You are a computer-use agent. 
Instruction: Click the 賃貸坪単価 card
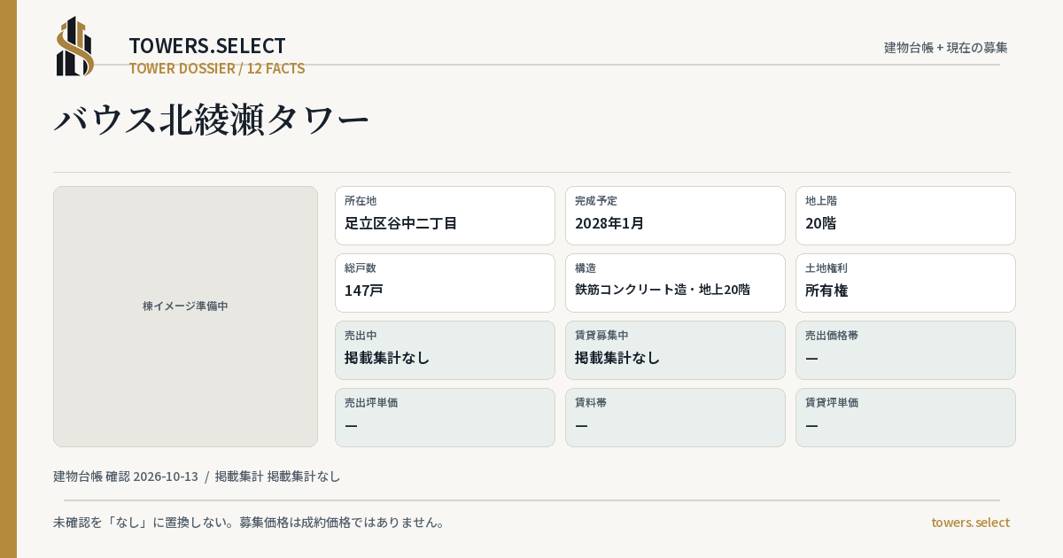[905, 417]
